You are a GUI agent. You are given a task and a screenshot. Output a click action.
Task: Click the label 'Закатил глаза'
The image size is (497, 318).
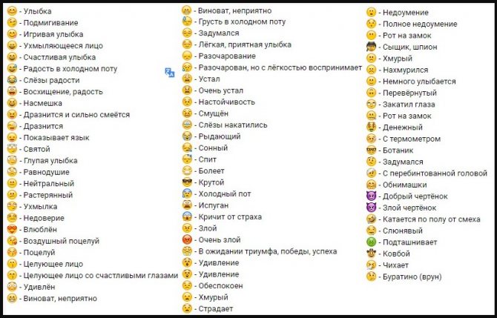(409, 105)
